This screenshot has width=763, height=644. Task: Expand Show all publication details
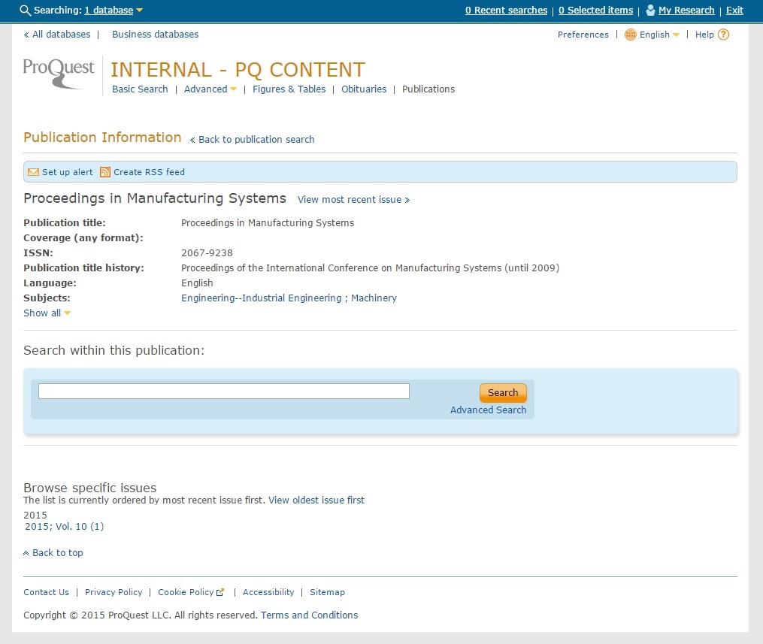pos(47,313)
